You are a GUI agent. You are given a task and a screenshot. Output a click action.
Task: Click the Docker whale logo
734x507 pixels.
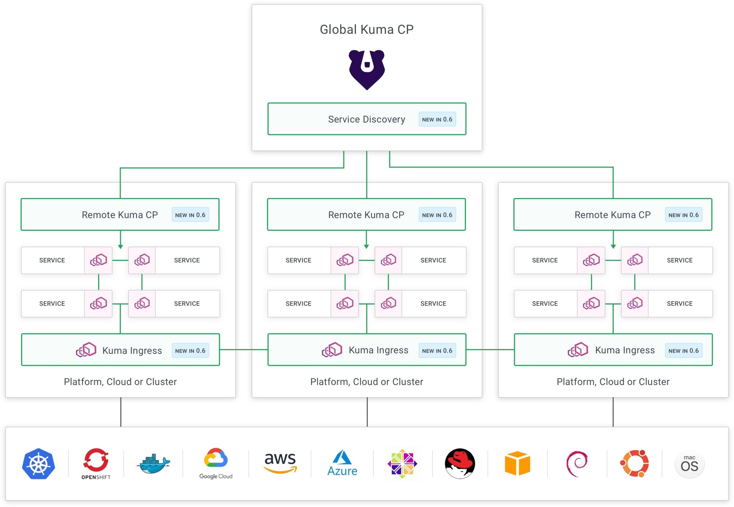pos(153,464)
